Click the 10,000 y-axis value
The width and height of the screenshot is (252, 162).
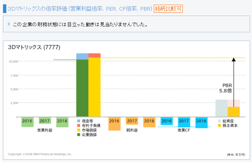click(x=13, y=62)
